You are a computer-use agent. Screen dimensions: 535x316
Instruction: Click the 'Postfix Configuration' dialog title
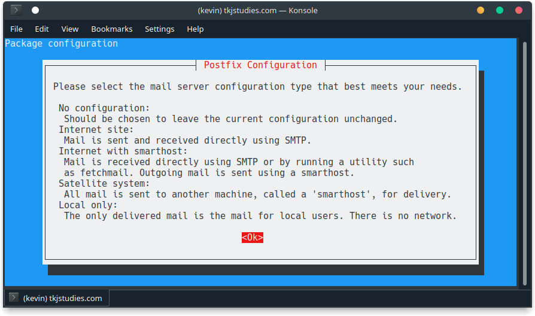tap(260, 65)
